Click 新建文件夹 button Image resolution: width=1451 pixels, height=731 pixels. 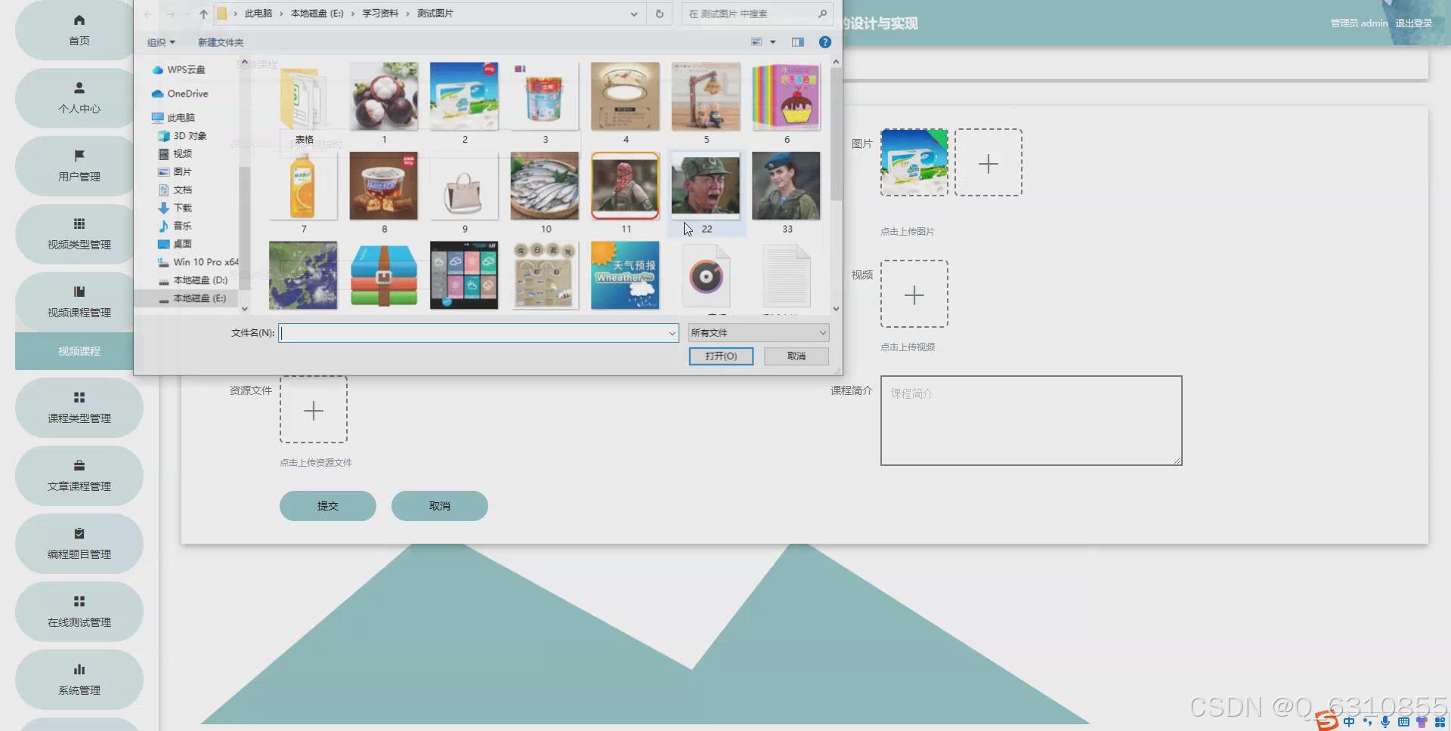[x=221, y=42]
